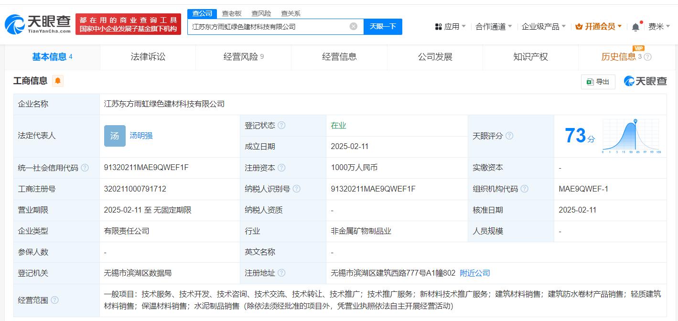The width and height of the screenshot is (678, 321).
Task: Expand the 应用 dropdown menu
Action: 450,27
